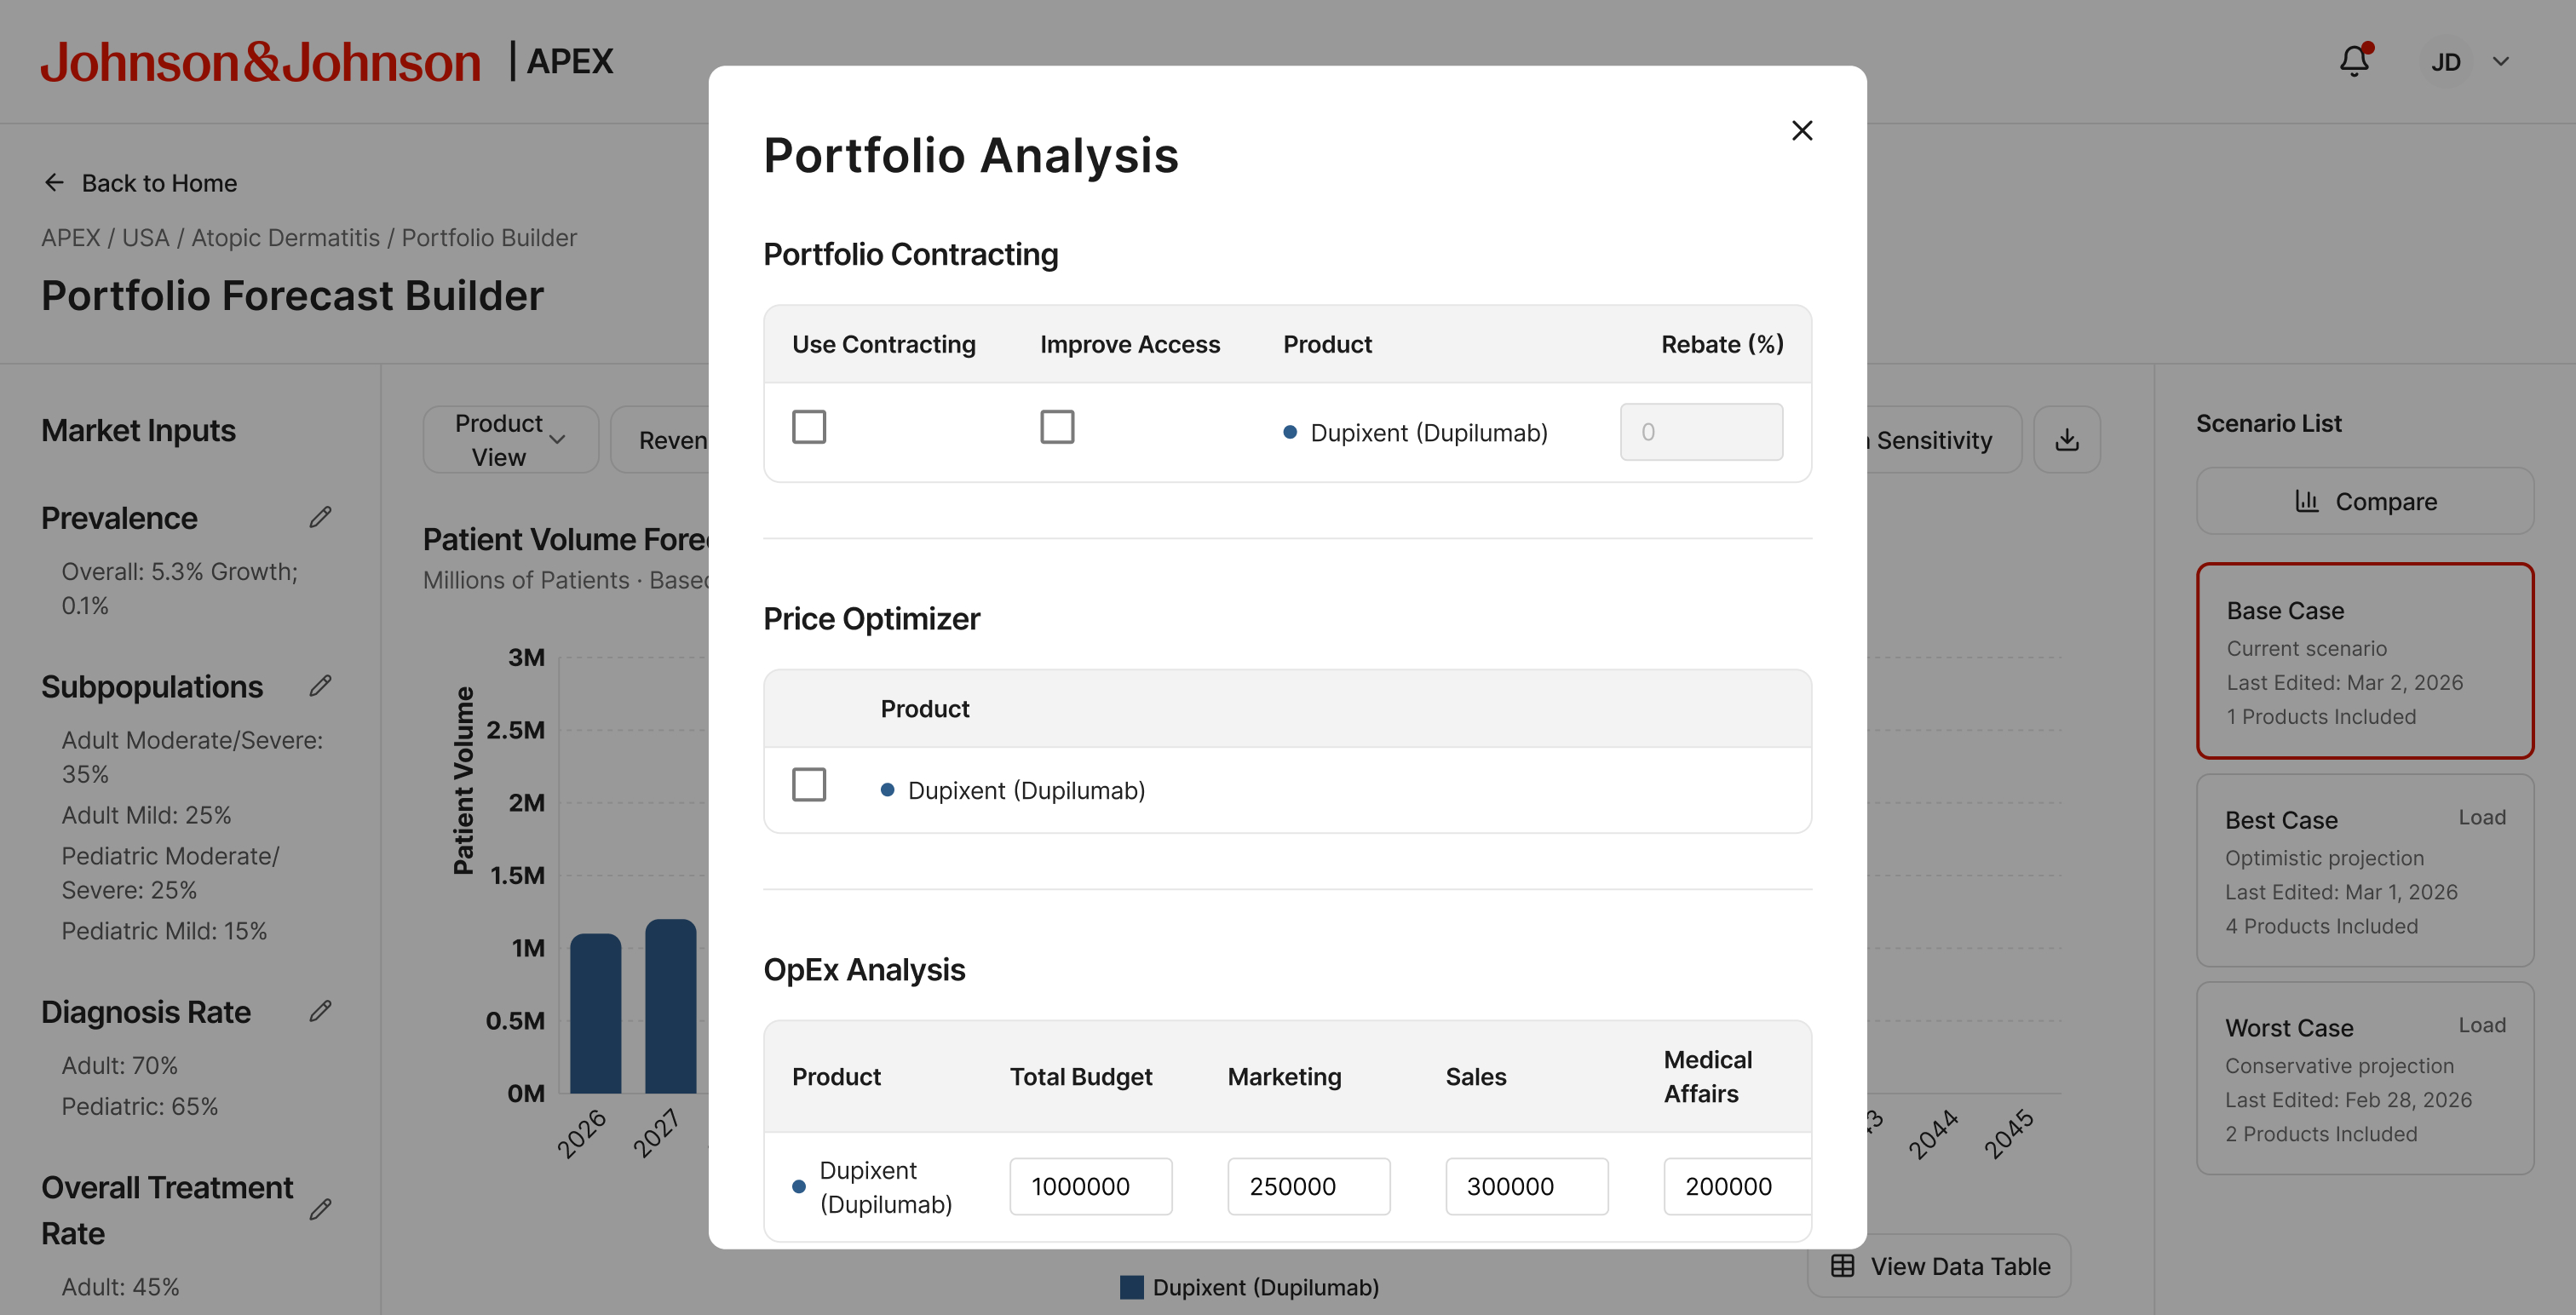Click the back arrow icon
The height and width of the screenshot is (1315, 2576).
click(x=54, y=183)
